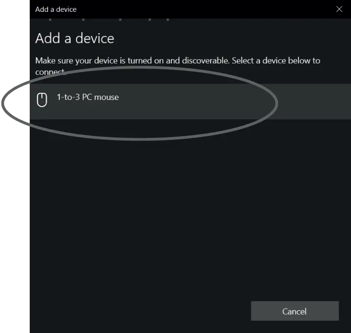Viewport: 351px width, 333px height.
Task: Click the word "connect" under the instructions
Action: click(50, 72)
